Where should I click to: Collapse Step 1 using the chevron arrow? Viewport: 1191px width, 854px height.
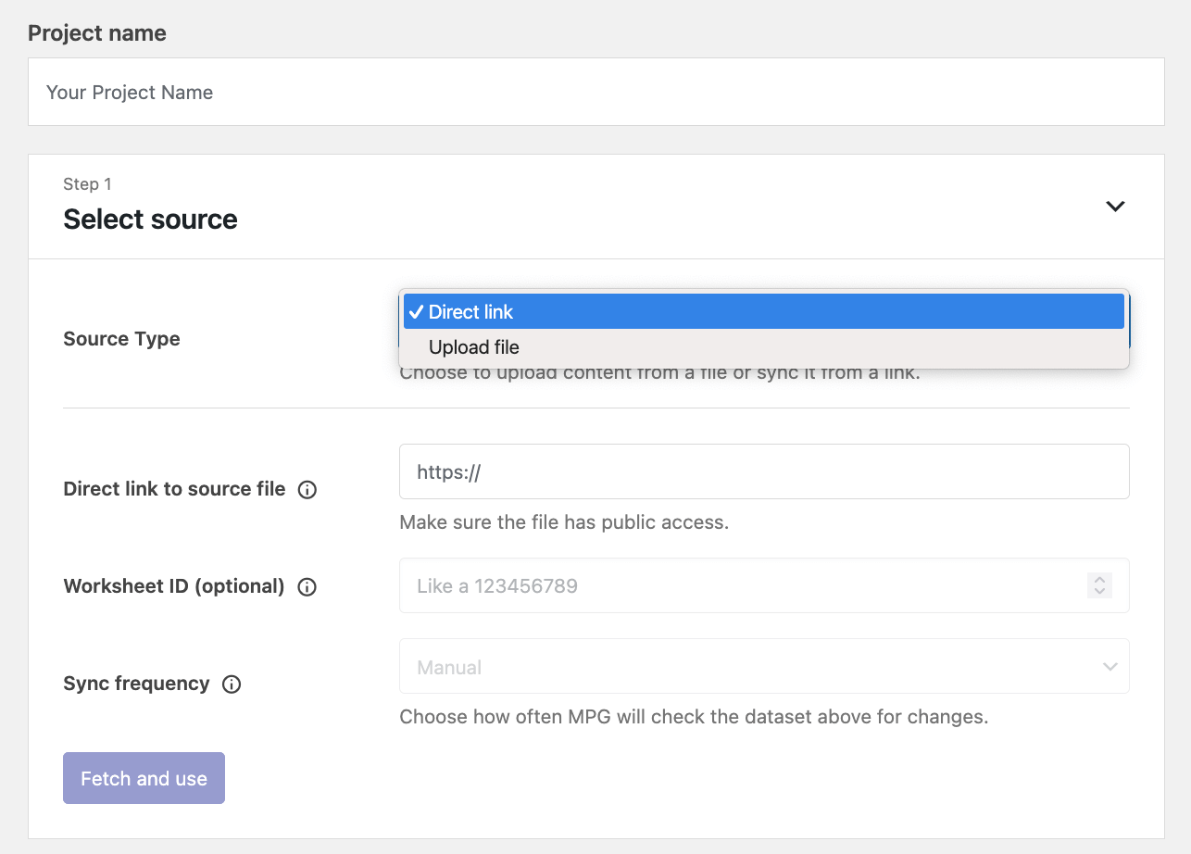point(1115,207)
